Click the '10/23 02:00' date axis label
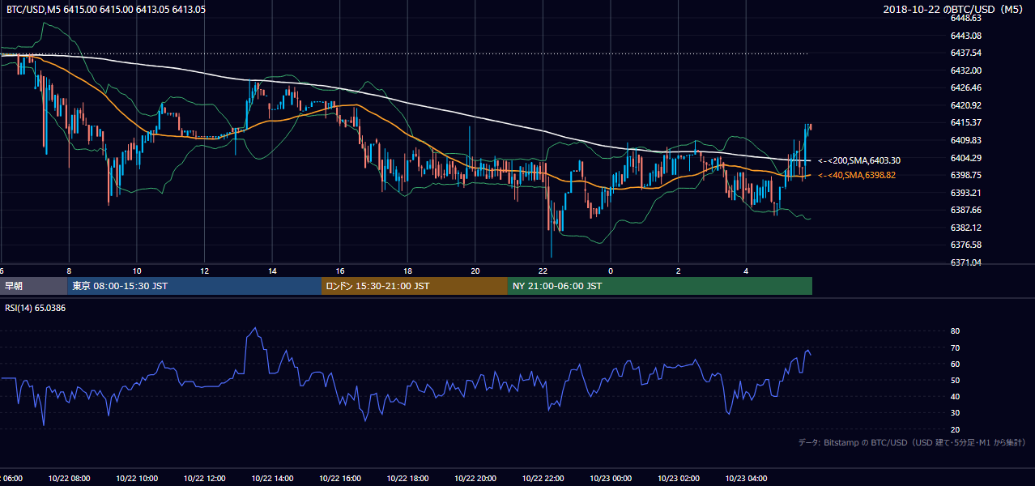Image resolution: width=1035 pixels, height=486 pixels. pos(679,479)
